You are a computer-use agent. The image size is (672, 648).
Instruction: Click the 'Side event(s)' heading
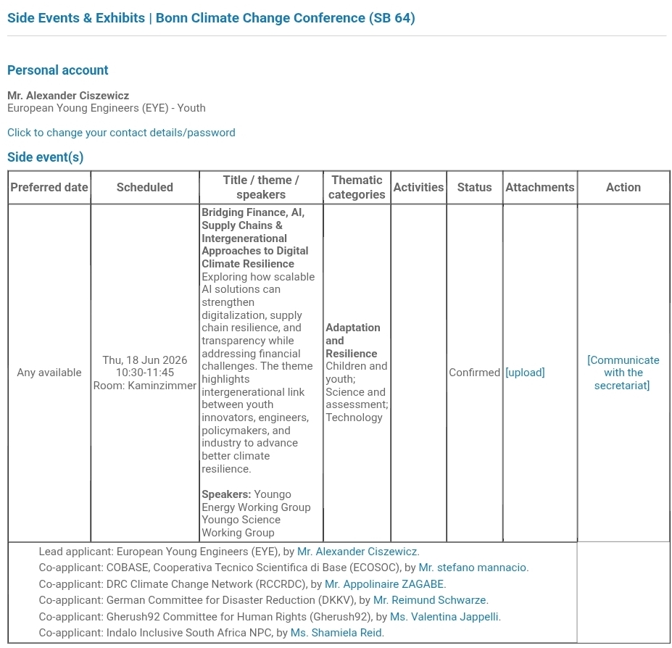pyautogui.click(x=46, y=157)
